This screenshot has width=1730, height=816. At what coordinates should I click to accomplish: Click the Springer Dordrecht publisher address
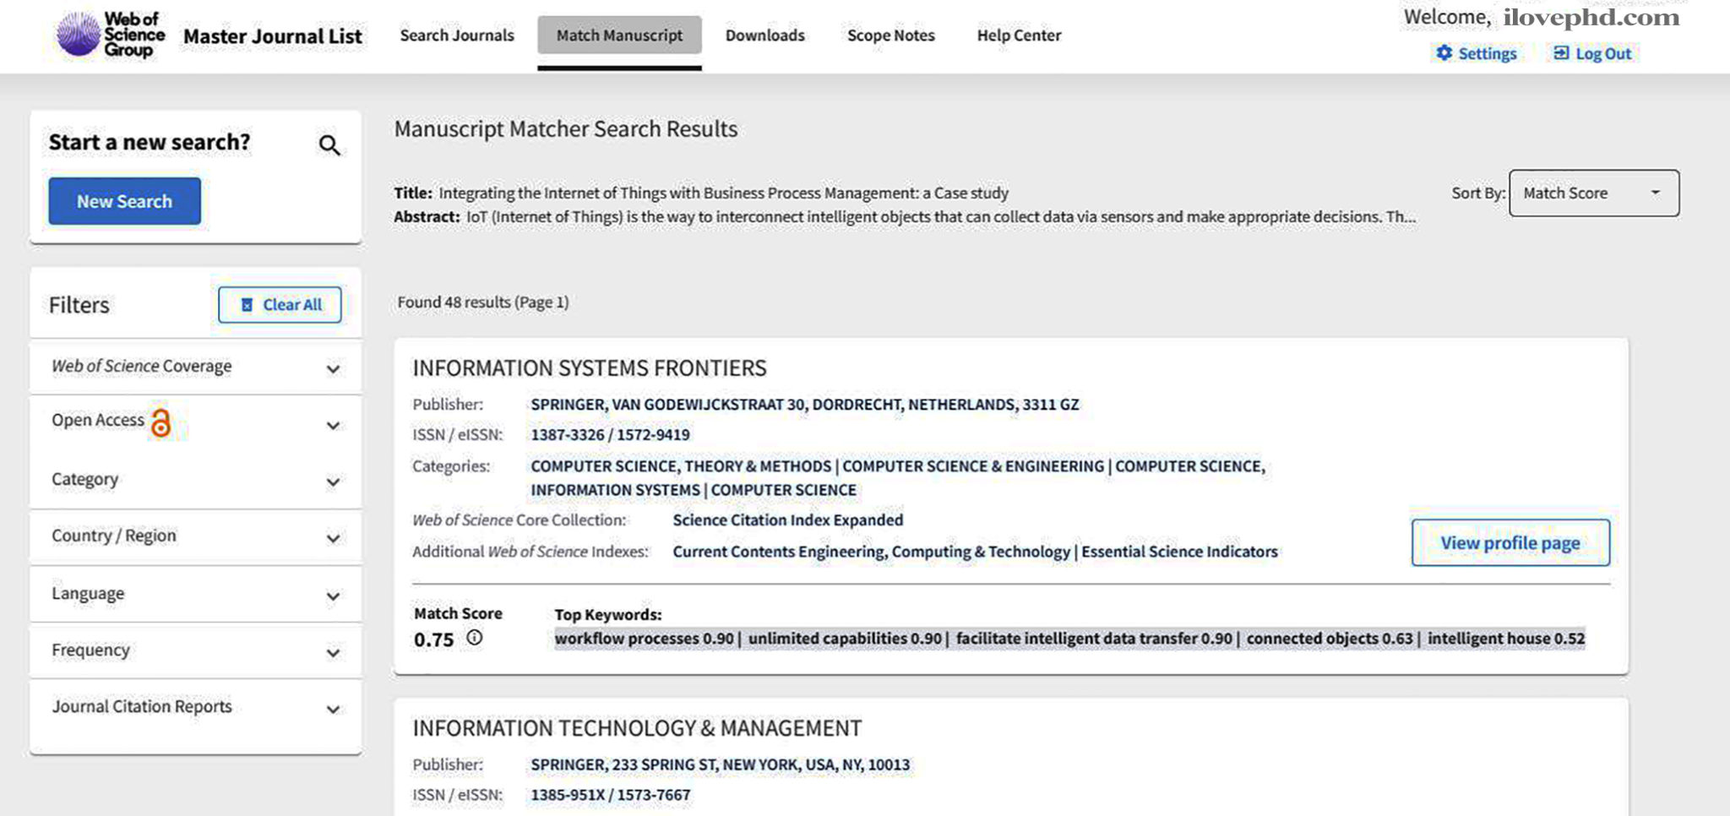(804, 405)
